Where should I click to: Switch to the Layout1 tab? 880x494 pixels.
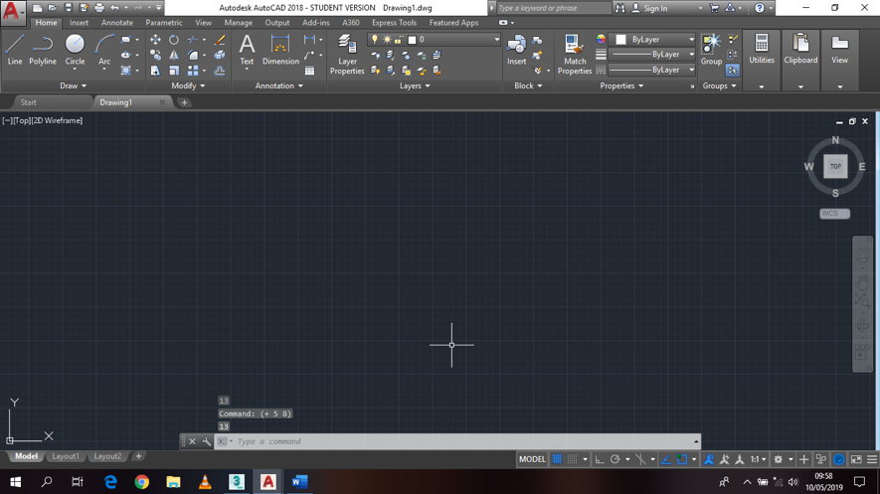click(x=65, y=456)
